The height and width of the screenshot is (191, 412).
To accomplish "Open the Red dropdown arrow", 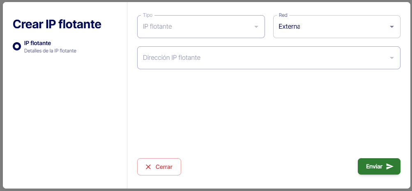I will (x=392, y=27).
